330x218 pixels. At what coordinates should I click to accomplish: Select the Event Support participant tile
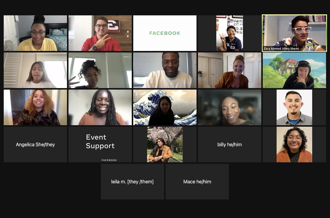click(100, 145)
